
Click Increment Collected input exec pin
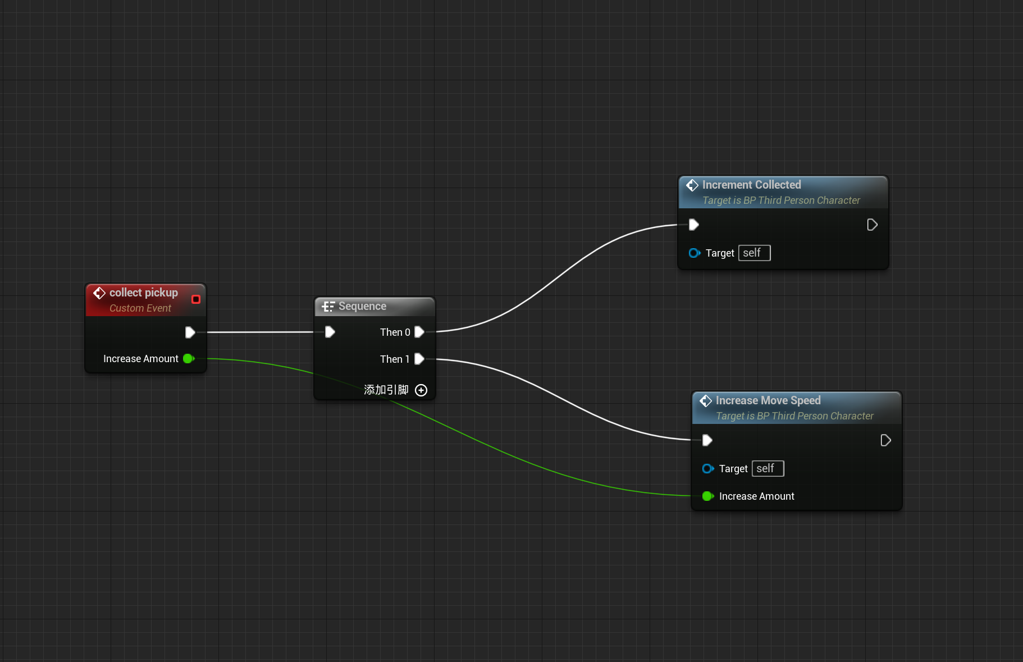coord(694,225)
